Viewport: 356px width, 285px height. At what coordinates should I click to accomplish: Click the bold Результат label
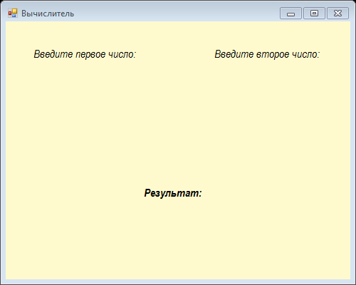coord(173,193)
